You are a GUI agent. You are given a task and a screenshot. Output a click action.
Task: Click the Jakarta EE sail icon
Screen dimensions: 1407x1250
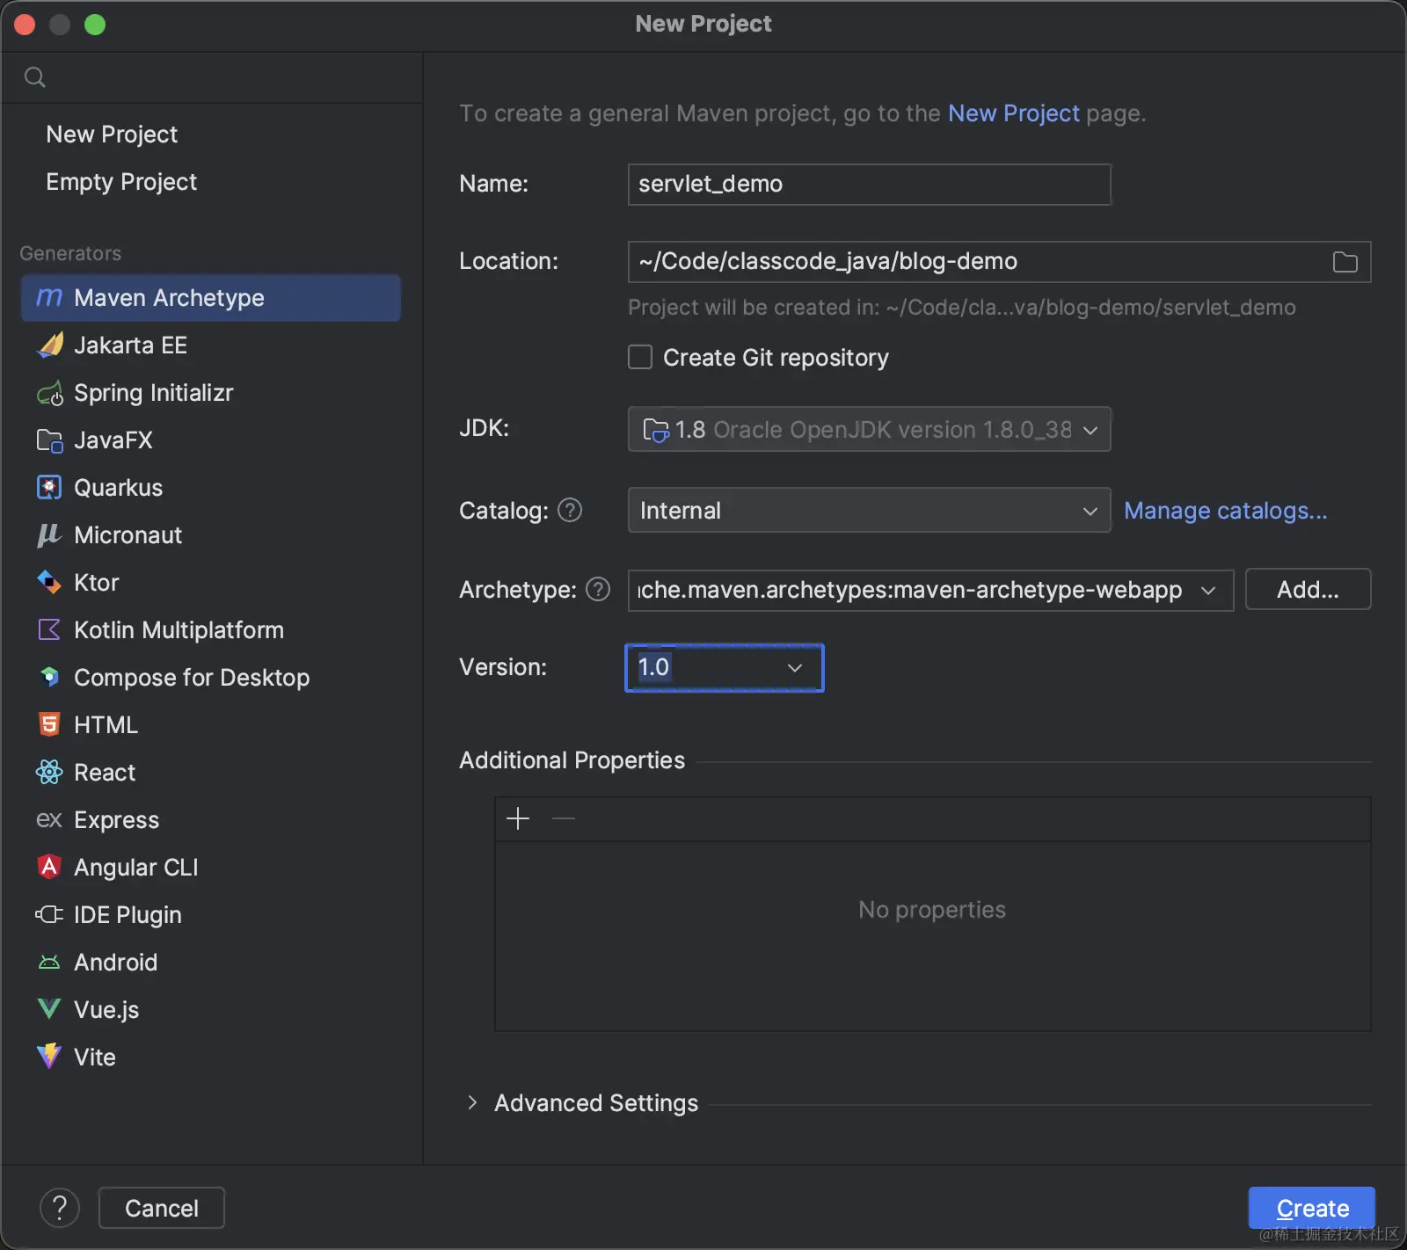pyautogui.click(x=50, y=345)
